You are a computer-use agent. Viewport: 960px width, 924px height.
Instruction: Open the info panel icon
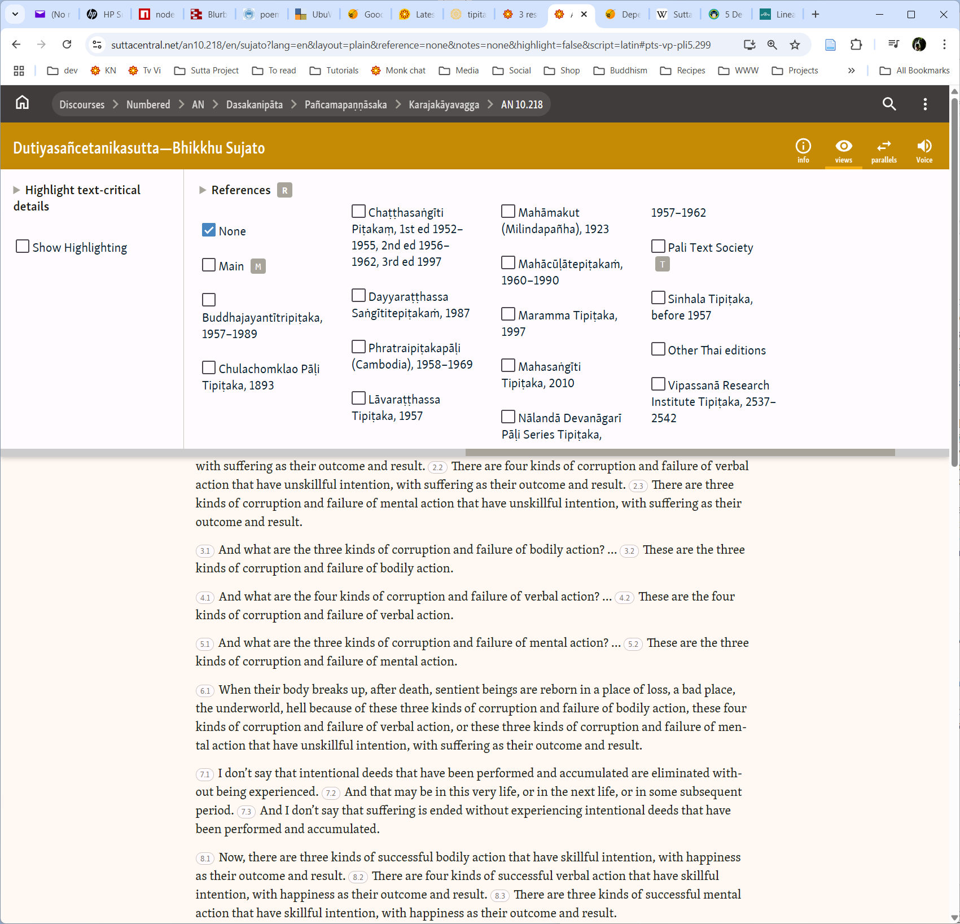[x=803, y=151]
